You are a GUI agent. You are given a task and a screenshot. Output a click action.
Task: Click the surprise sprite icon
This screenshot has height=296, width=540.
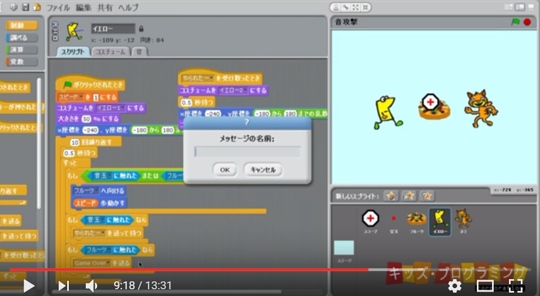point(428,196)
